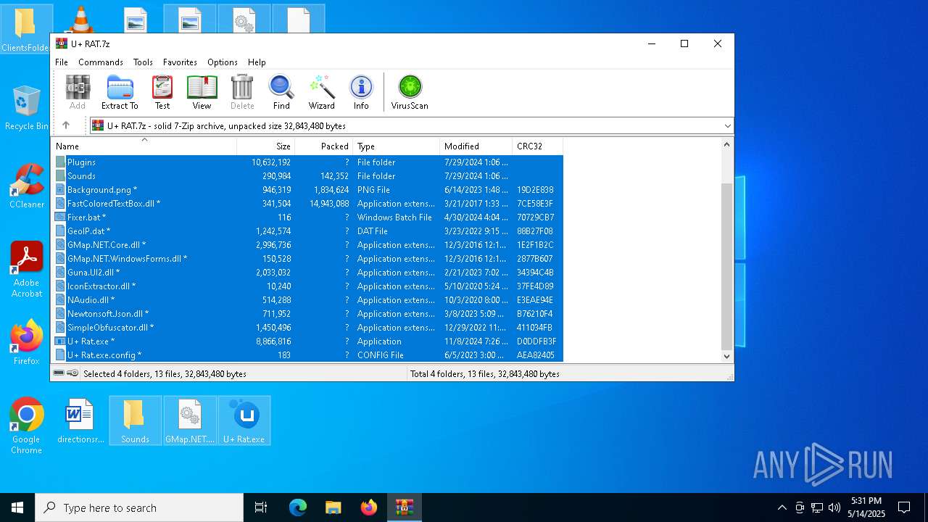
Task: Open Windows Start menu
Action: pyautogui.click(x=17, y=507)
